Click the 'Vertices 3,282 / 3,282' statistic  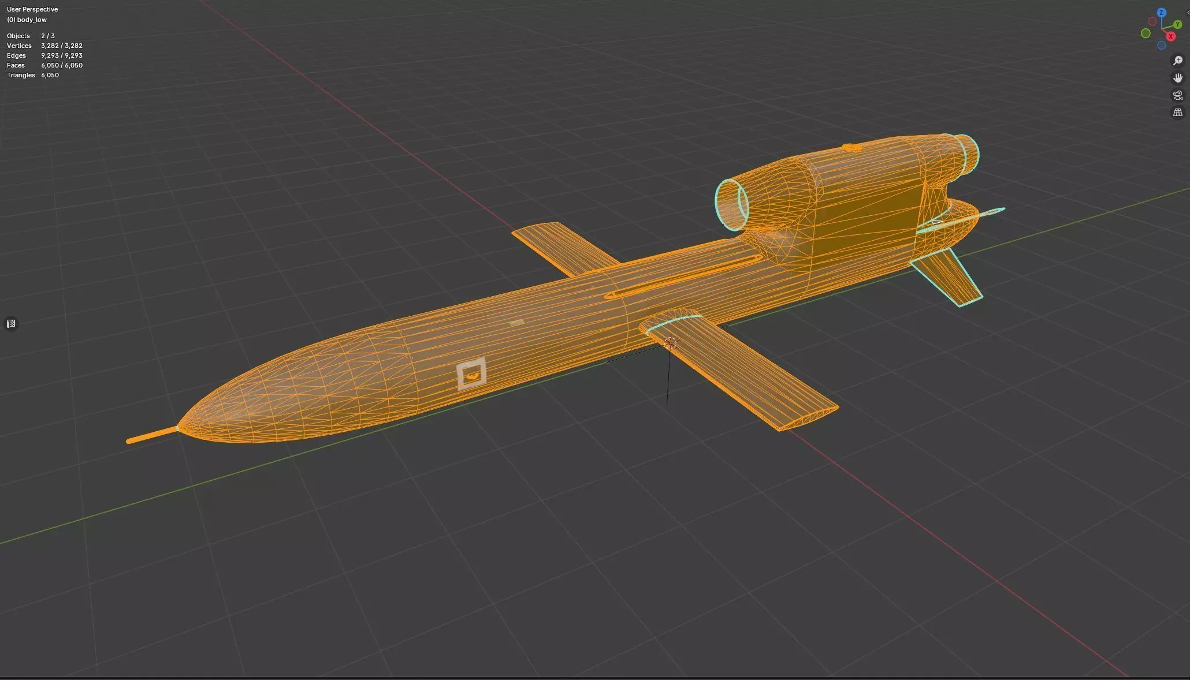[x=44, y=46]
